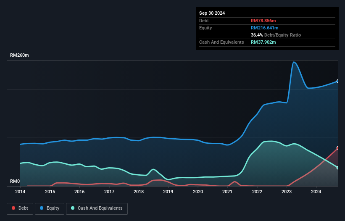Click the 2017 x-axis label
The height and width of the screenshot is (221, 345).
click(x=109, y=192)
